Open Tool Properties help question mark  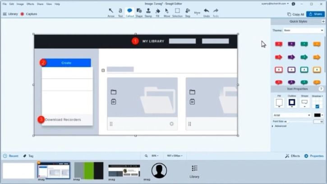click(x=321, y=89)
